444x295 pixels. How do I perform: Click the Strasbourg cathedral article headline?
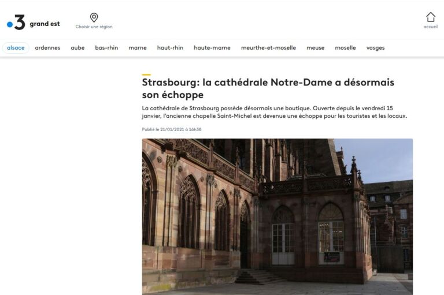coord(268,88)
